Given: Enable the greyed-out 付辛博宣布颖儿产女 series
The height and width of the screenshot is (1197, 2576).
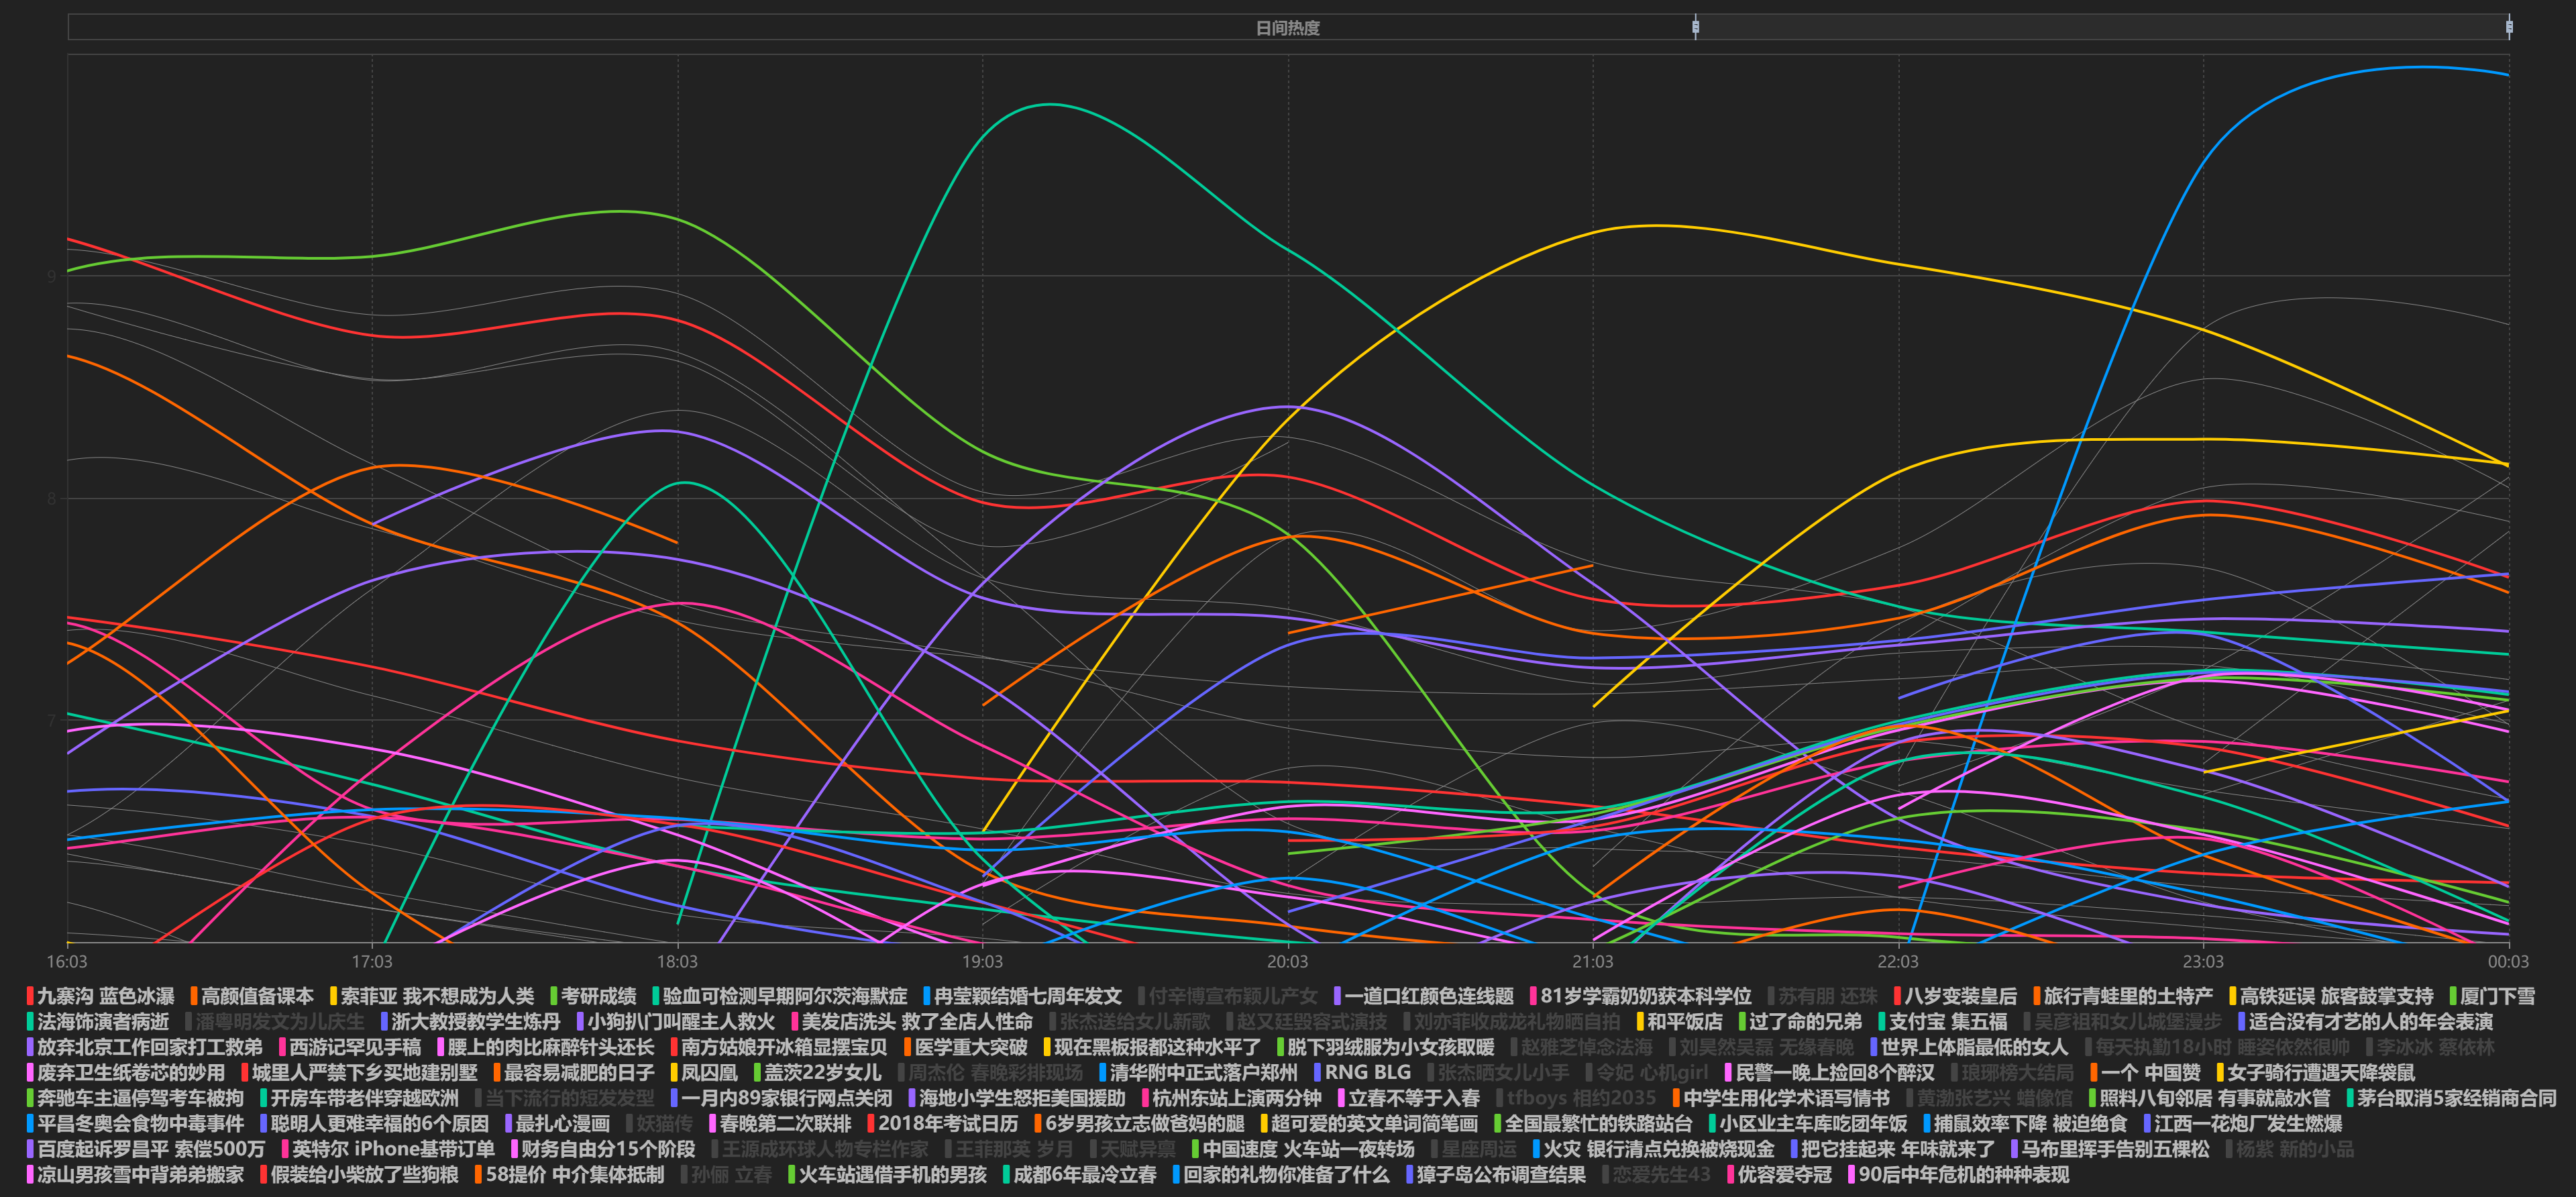Looking at the screenshot, I should click(x=1227, y=996).
